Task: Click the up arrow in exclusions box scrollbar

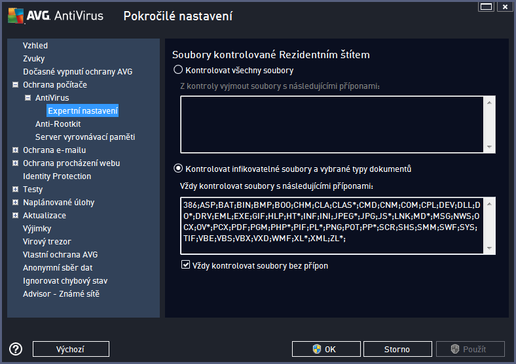Action: 489,103
